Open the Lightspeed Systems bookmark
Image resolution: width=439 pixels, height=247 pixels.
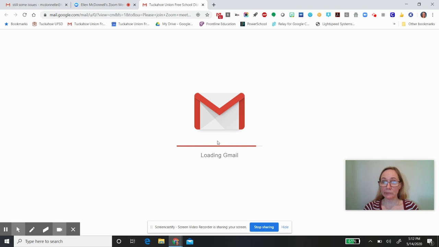[x=335, y=24]
